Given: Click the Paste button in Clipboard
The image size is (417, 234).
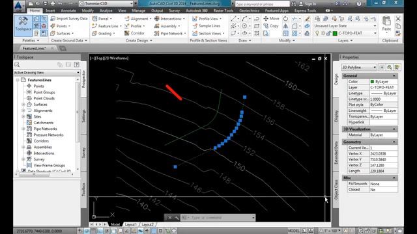Looking at the screenshot, I should (386, 24).
